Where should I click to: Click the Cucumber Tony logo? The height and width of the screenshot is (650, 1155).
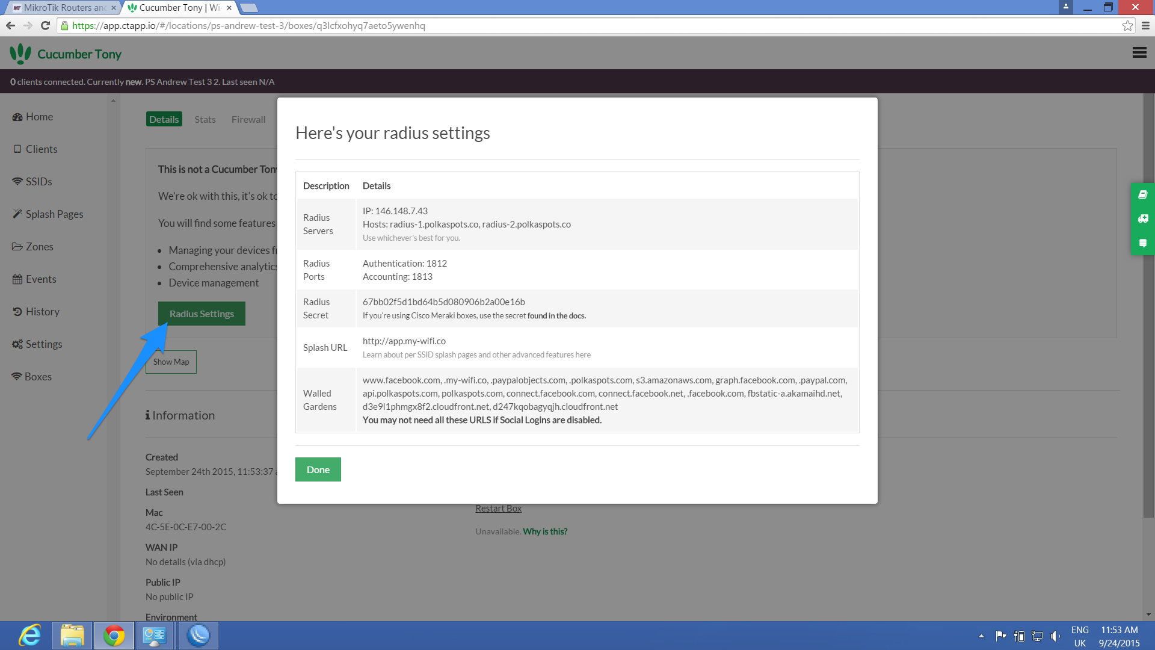point(66,54)
